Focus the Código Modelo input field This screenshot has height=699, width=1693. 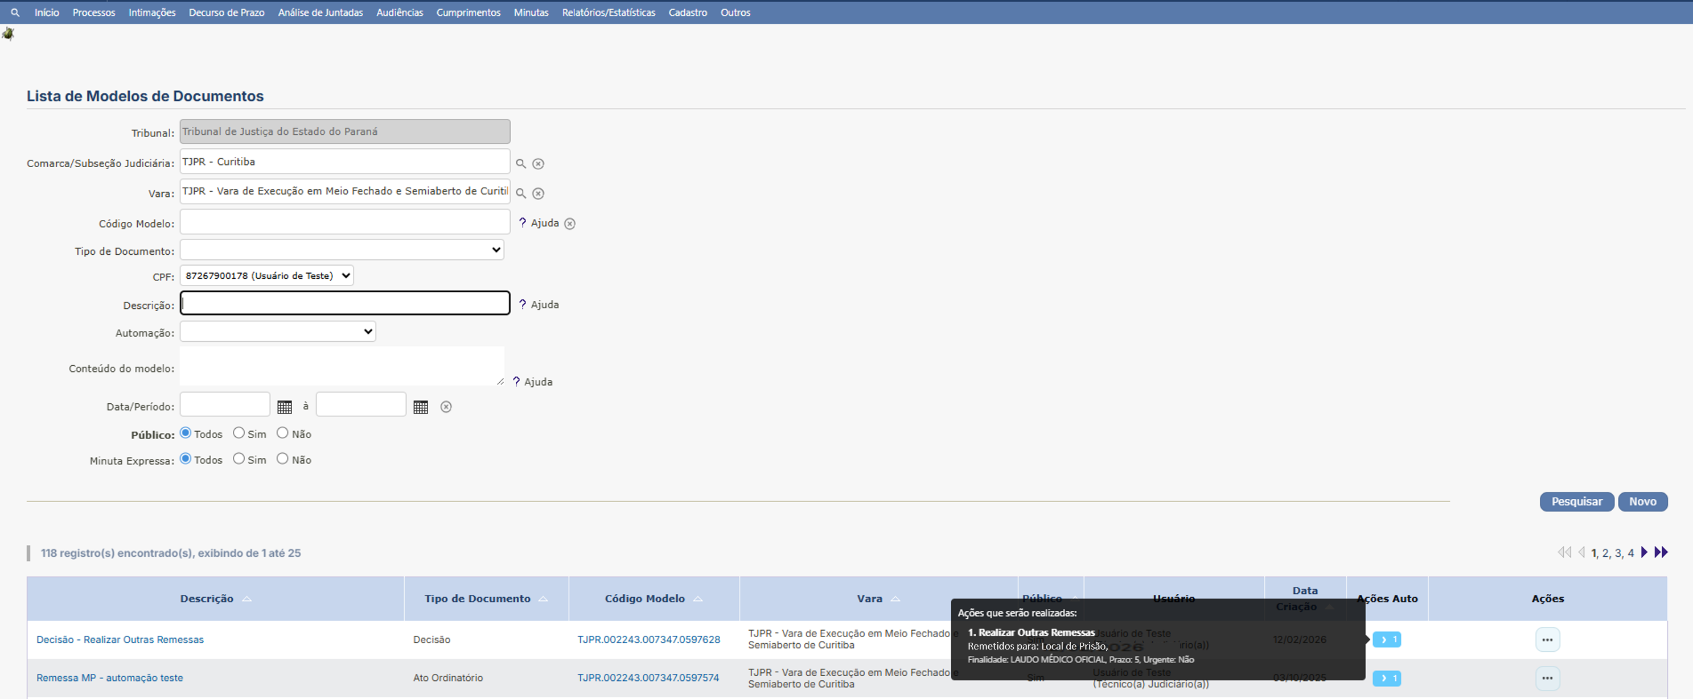tap(345, 222)
